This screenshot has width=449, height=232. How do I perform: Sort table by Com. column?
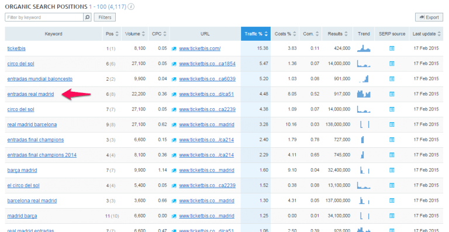[x=310, y=34]
